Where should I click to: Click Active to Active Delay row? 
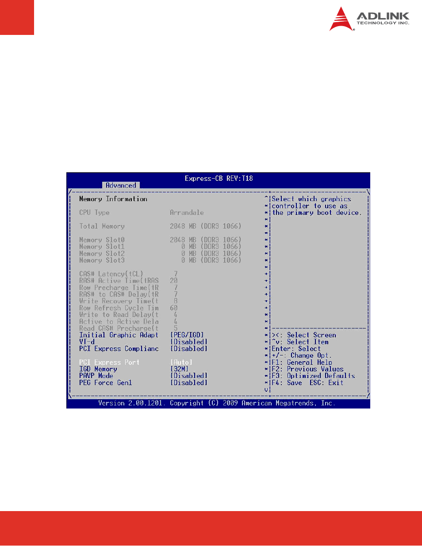coord(128,322)
